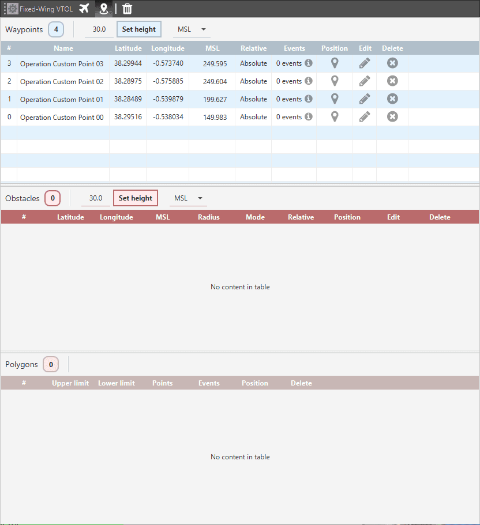Click MSL value 199.627
Screen dimensions: 480x525
pos(215,100)
